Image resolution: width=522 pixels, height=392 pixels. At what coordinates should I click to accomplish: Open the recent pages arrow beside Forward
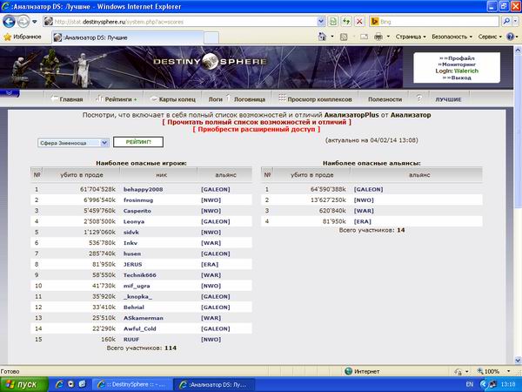click(x=35, y=22)
